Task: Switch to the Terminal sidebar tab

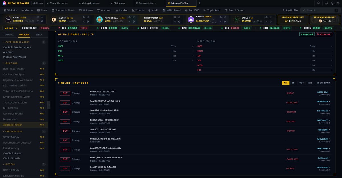Action: pyautogui.click(x=9, y=34)
